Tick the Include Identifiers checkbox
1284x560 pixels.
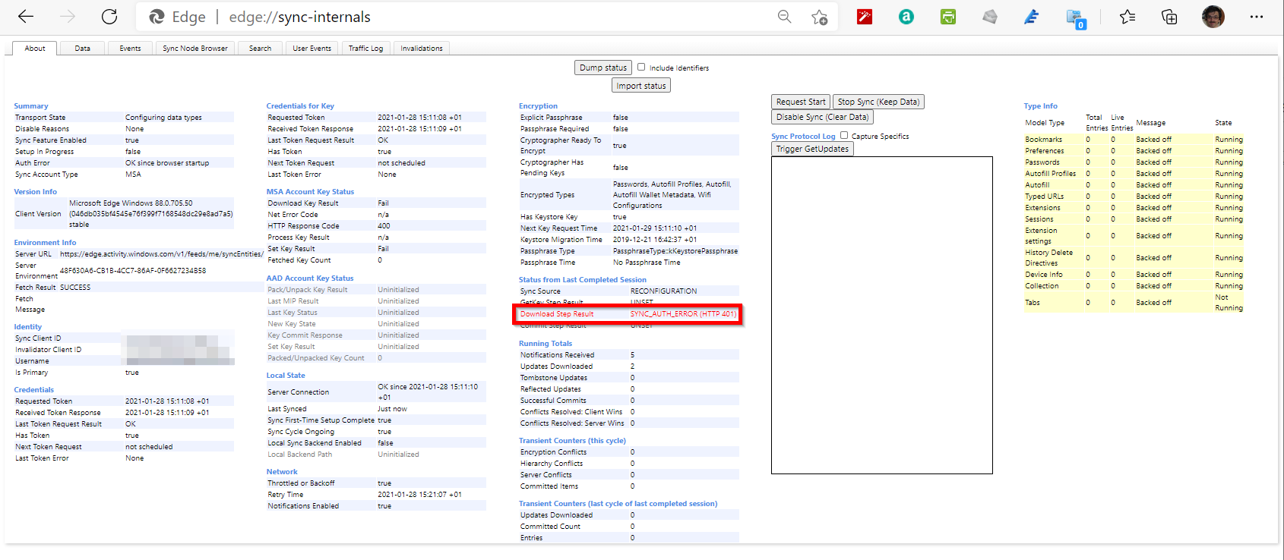point(641,67)
